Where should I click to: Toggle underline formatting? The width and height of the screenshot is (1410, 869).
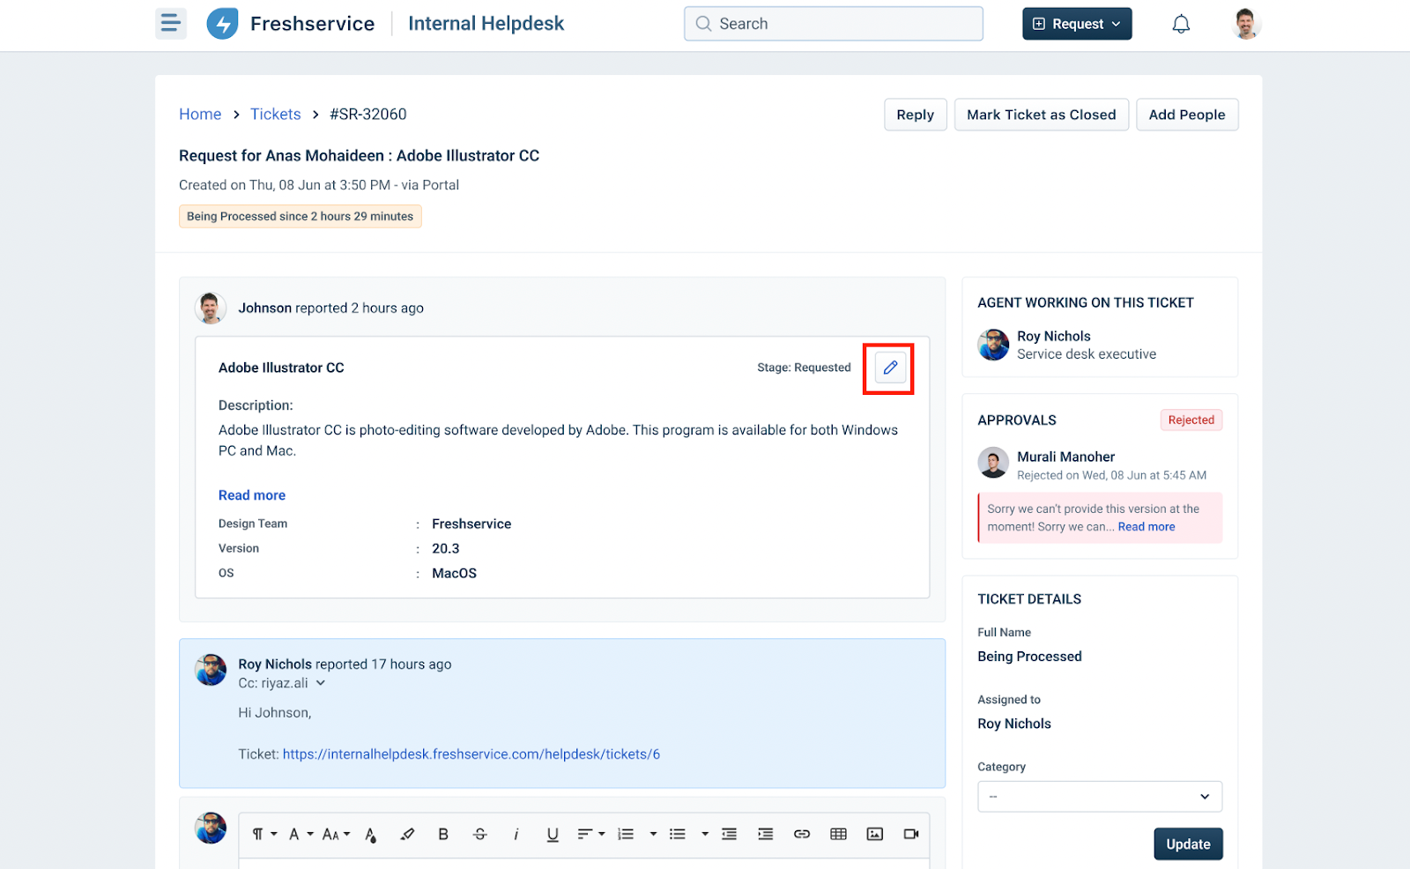click(553, 834)
